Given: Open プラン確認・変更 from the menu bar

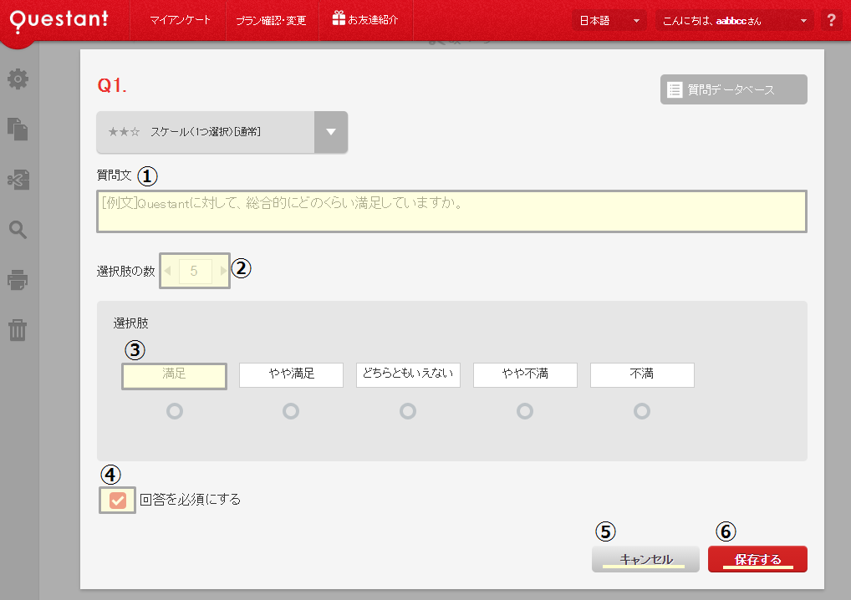Looking at the screenshot, I should (272, 18).
